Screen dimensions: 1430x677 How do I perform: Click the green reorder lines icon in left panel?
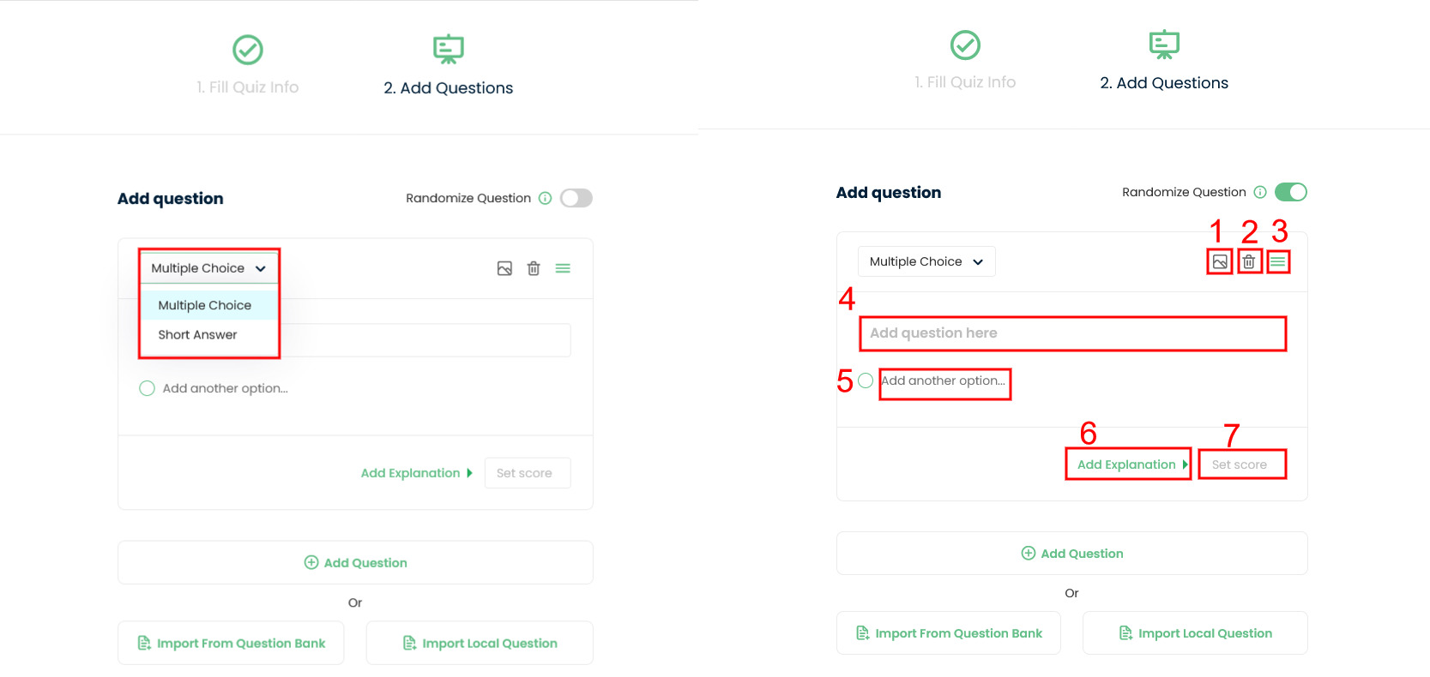coord(563,268)
